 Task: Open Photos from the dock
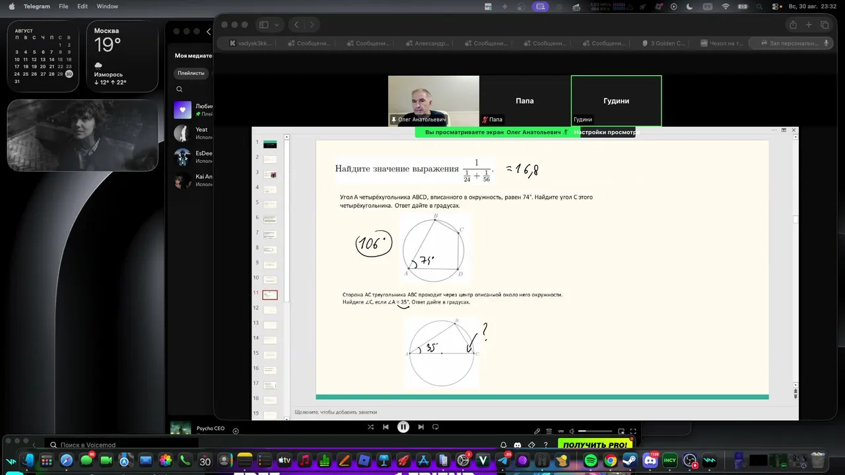point(166,460)
